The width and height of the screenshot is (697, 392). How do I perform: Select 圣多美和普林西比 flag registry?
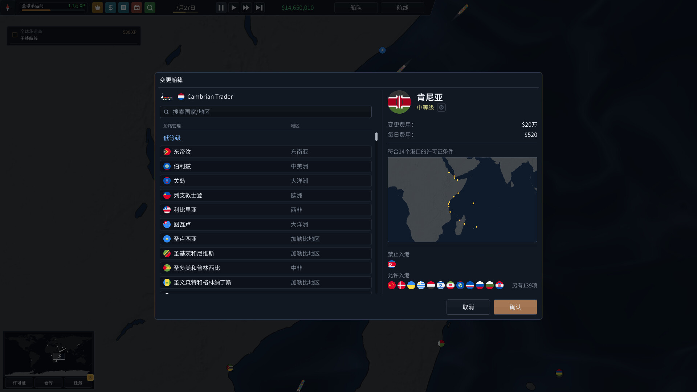265,268
